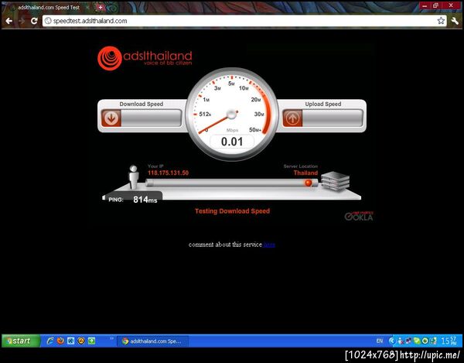Launch Firefox from Quick Launch

60,341
